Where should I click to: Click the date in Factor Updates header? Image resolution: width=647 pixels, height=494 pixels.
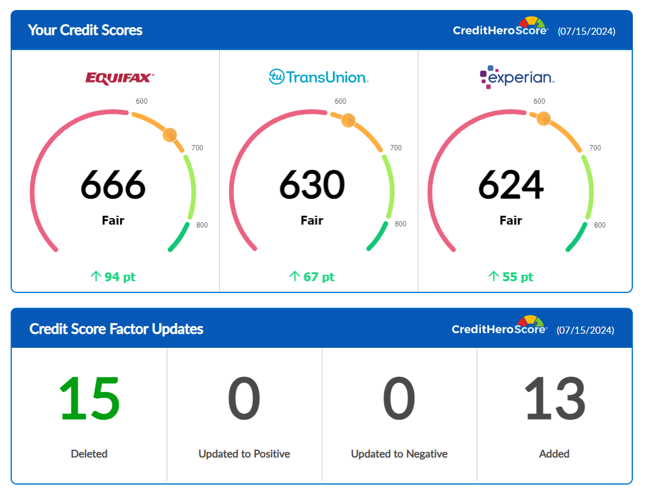[x=585, y=330]
